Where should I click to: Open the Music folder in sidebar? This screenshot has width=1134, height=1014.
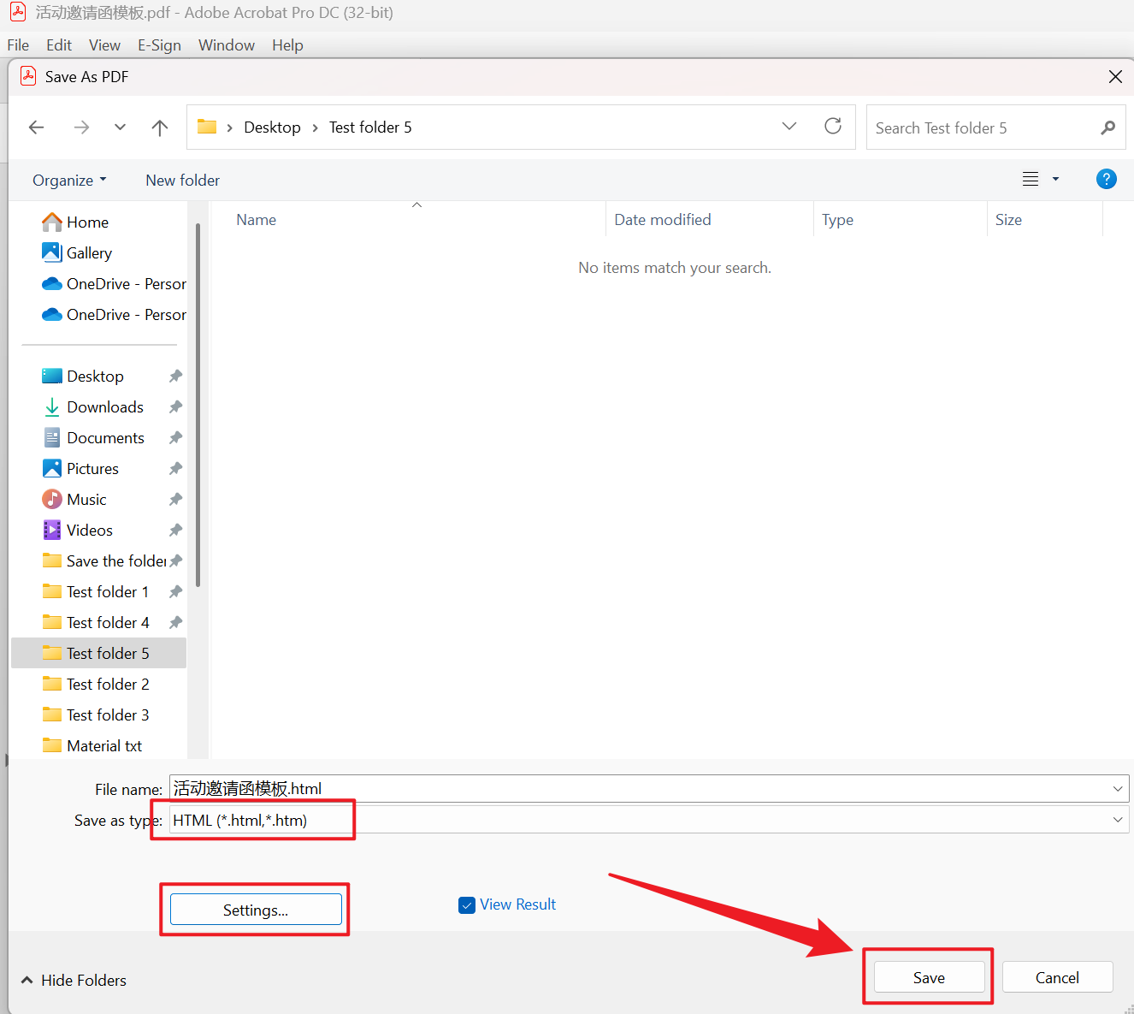coord(86,500)
